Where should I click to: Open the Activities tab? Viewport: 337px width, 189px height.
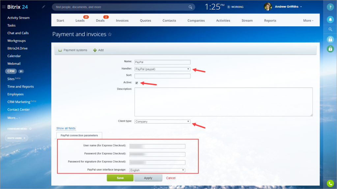tap(223, 21)
